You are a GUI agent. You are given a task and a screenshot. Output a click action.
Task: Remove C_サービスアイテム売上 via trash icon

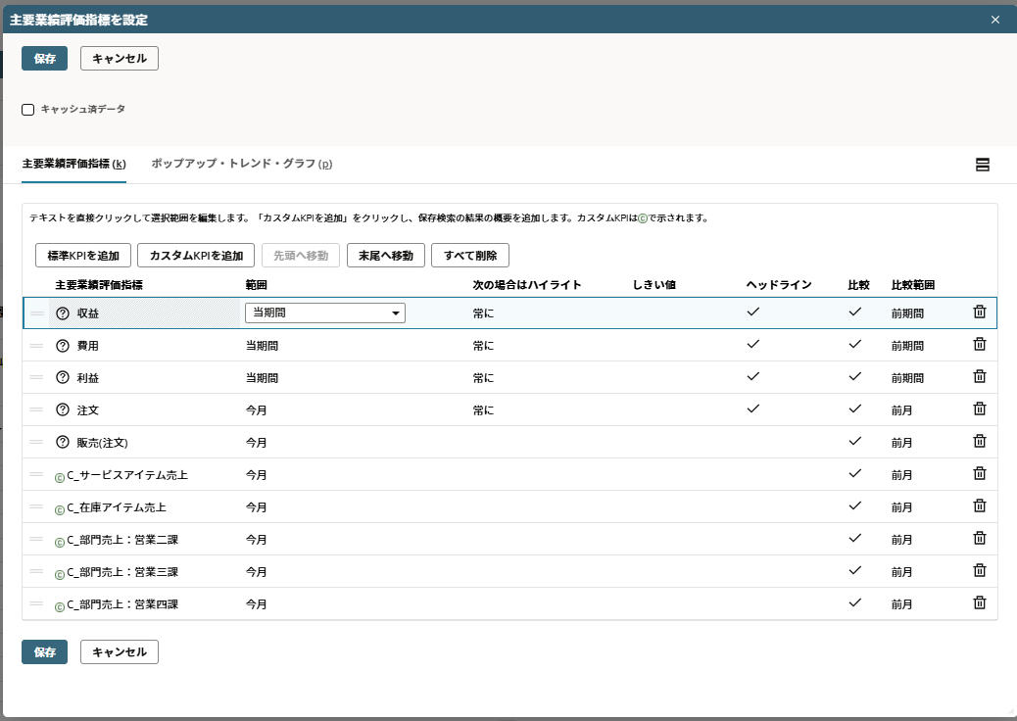[980, 474]
